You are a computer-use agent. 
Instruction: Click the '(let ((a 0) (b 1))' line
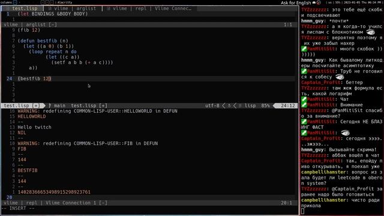click(x=49, y=46)
